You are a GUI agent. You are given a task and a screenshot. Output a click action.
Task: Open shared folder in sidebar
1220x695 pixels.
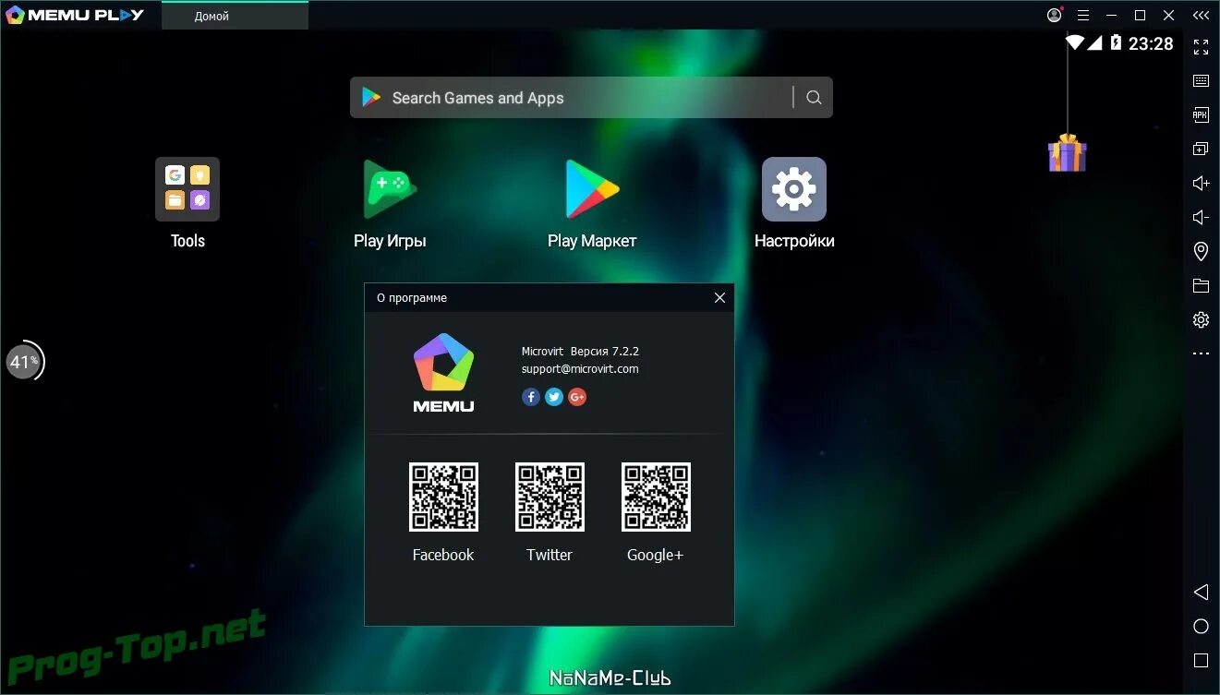click(x=1201, y=285)
